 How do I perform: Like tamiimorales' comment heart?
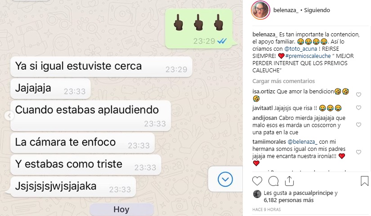coord(359,152)
